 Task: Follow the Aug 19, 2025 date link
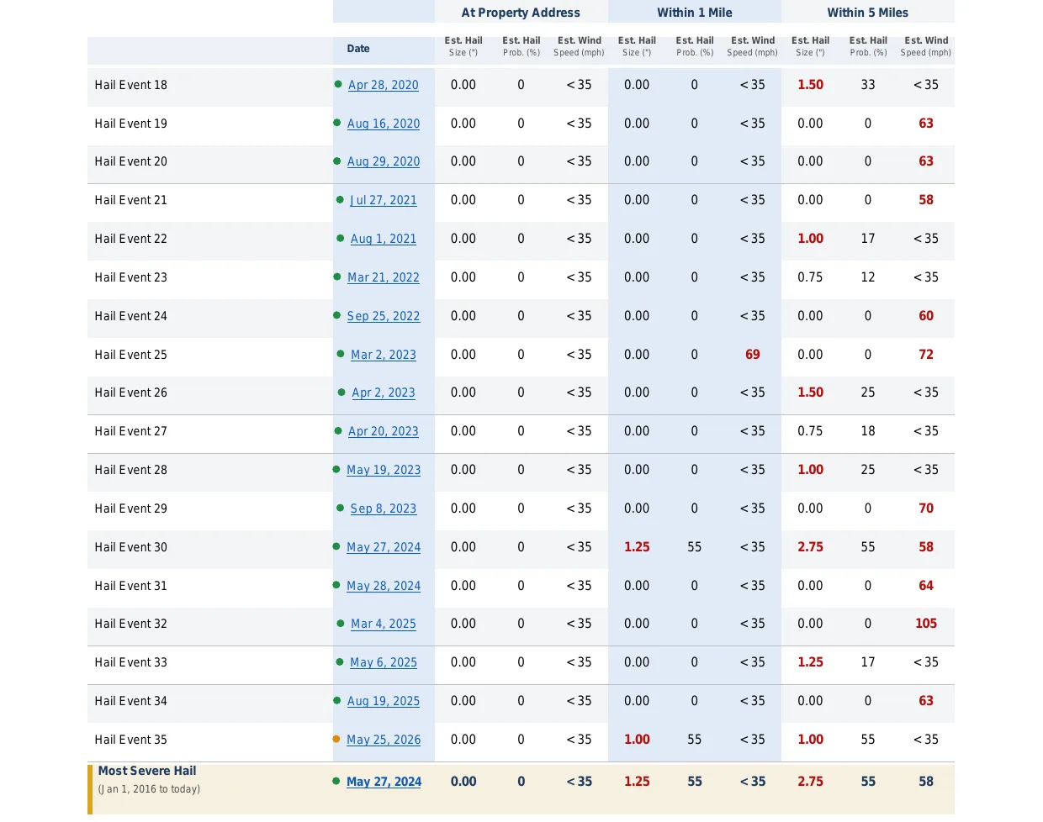pos(384,701)
